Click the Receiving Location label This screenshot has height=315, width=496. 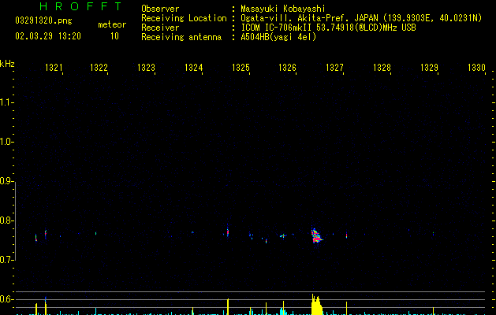(x=184, y=18)
